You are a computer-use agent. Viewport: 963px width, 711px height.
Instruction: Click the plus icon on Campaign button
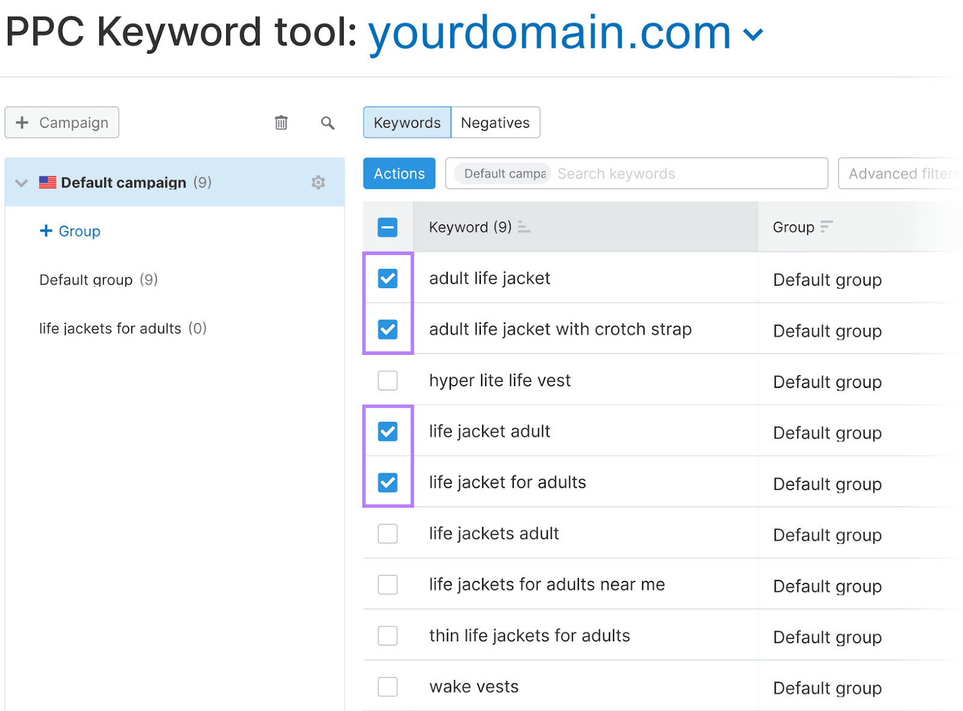click(x=22, y=122)
